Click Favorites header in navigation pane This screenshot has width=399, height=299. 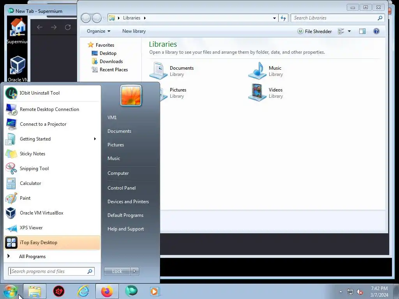click(105, 45)
